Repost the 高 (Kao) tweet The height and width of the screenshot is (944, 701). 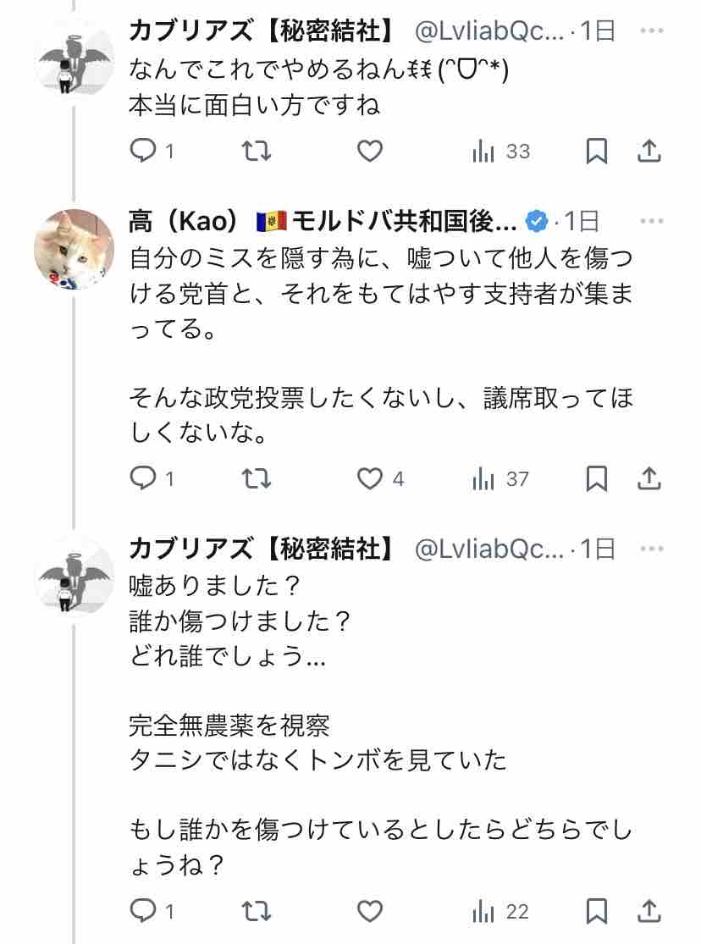(x=256, y=478)
